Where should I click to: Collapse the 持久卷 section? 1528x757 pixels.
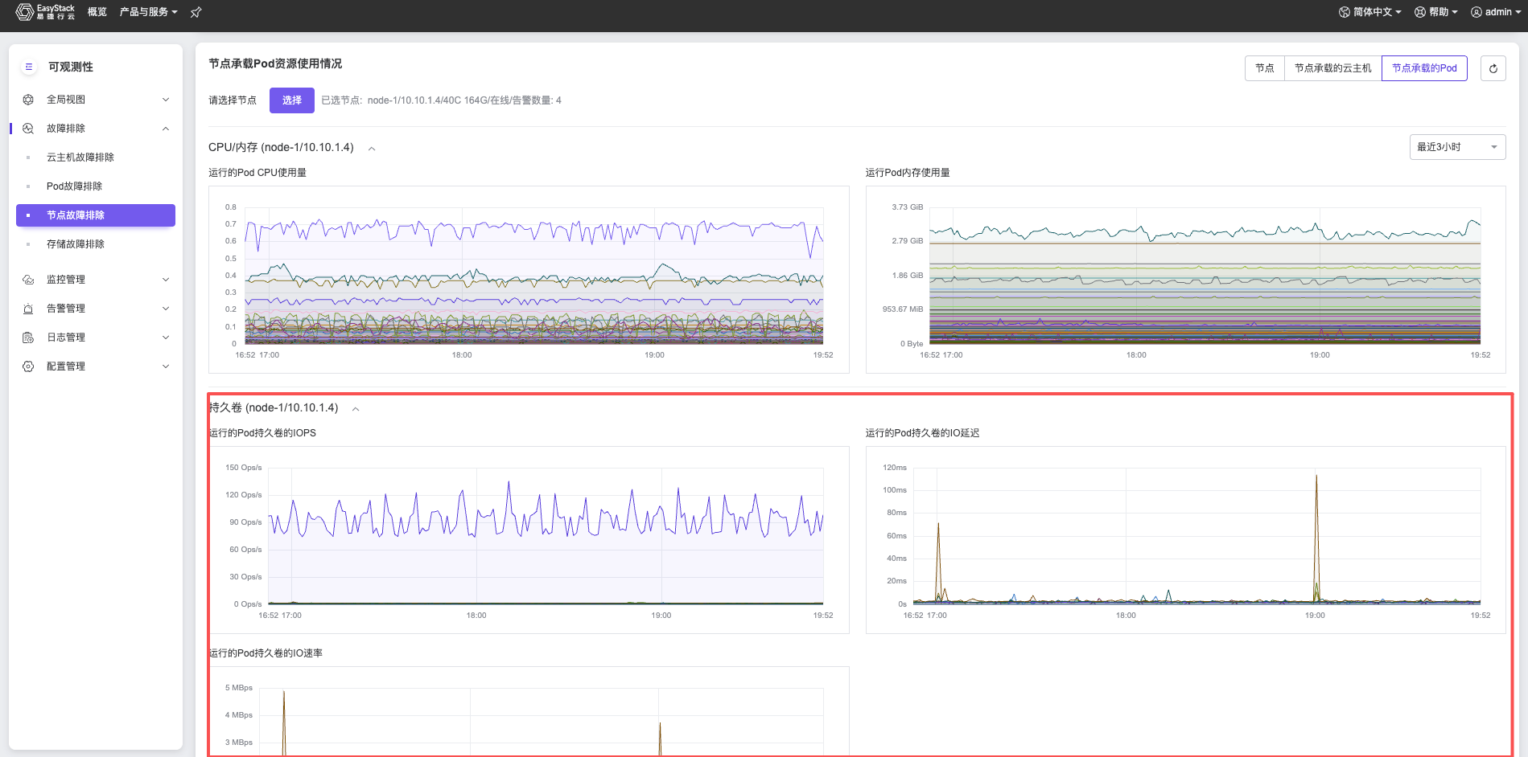[356, 409]
